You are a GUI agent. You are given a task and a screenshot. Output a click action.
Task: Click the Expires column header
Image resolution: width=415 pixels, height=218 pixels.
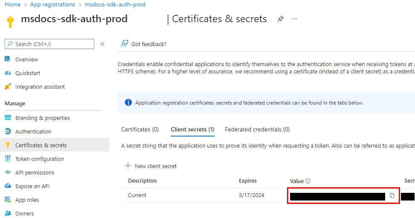tap(247, 180)
